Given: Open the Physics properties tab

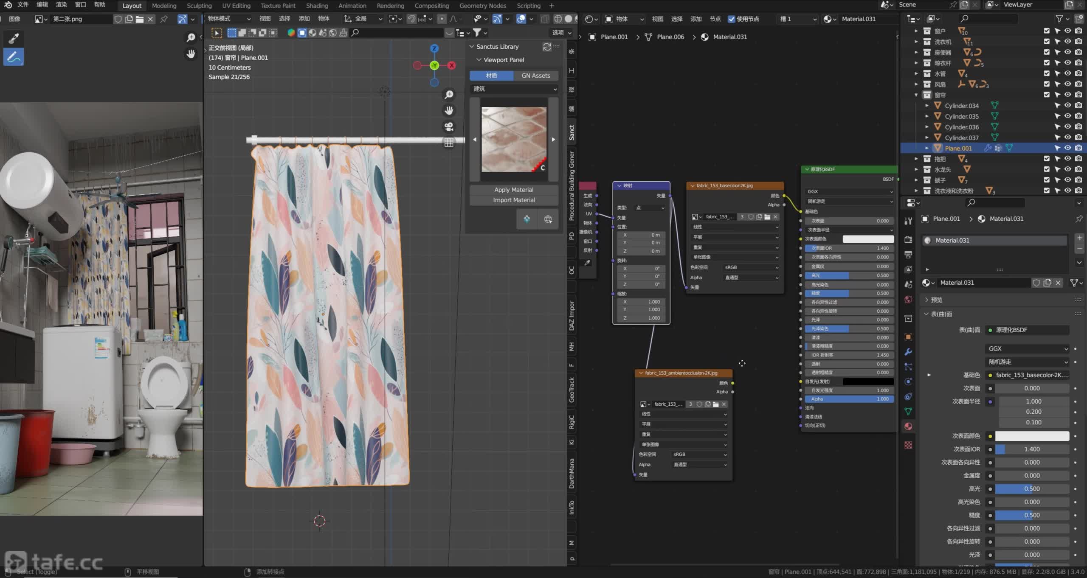Looking at the screenshot, I should point(908,382).
